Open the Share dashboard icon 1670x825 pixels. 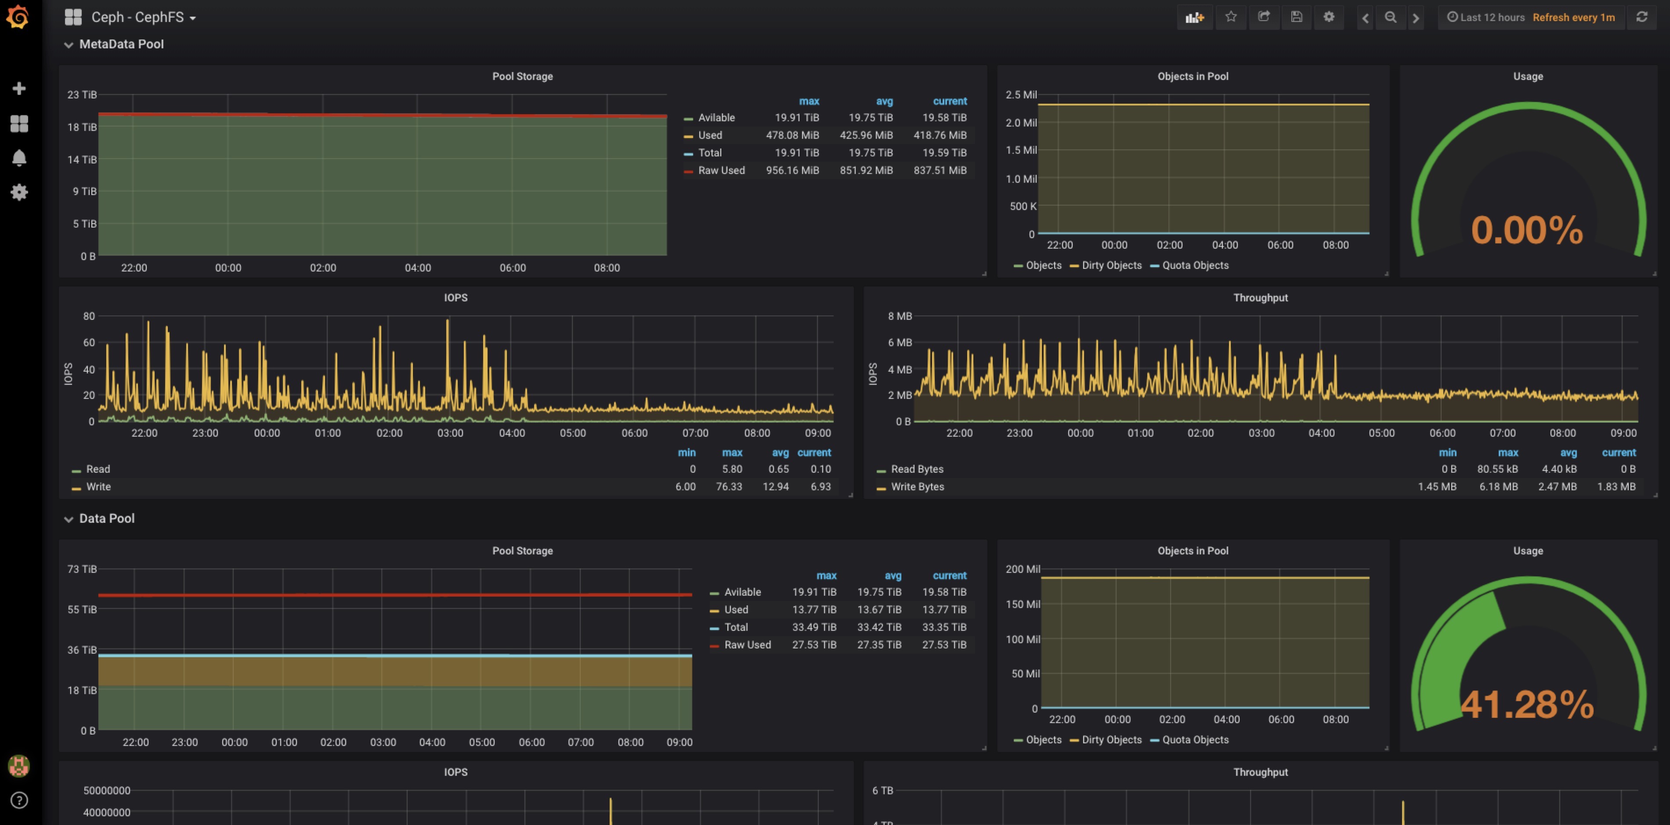click(1264, 17)
